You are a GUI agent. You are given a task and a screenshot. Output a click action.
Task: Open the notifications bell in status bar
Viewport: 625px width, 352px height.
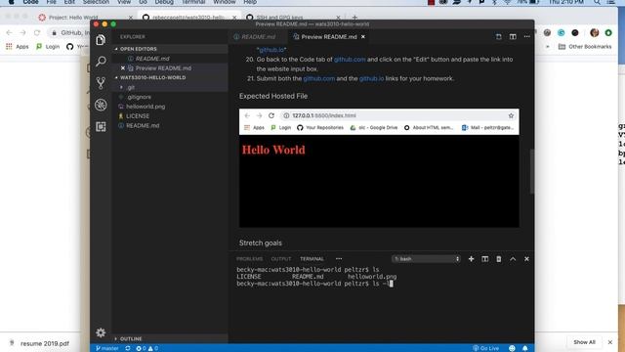pyautogui.click(x=525, y=348)
